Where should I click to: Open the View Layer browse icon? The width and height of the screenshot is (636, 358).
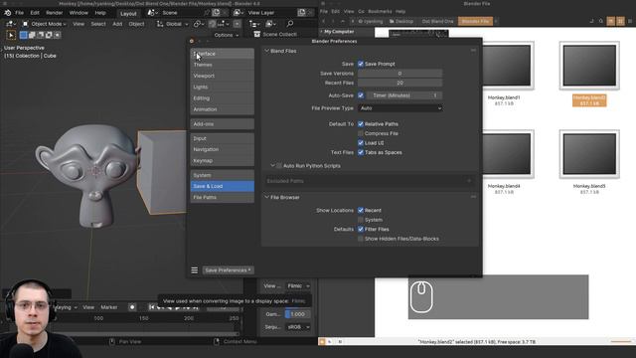pyautogui.click(x=238, y=13)
